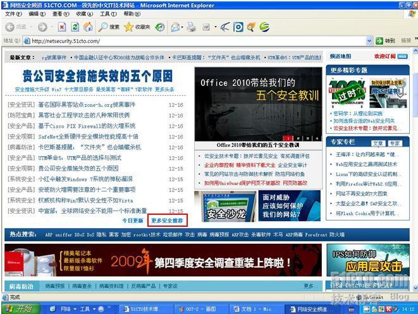The height and width of the screenshot is (314, 418).
Task: Refresh the page with green arrows icon
Action: [75, 27]
